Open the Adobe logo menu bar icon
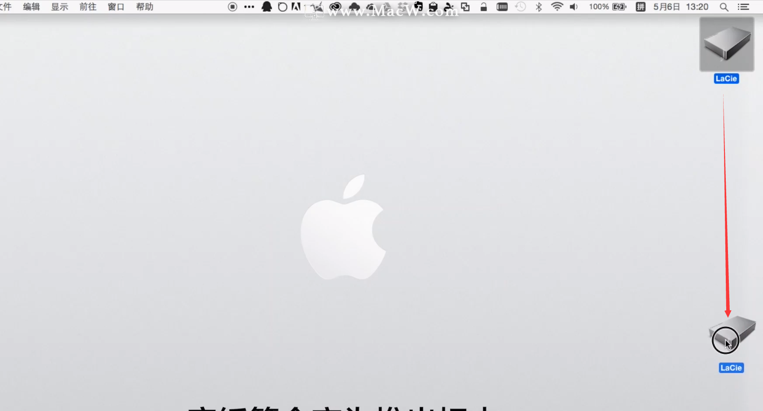 click(x=296, y=7)
